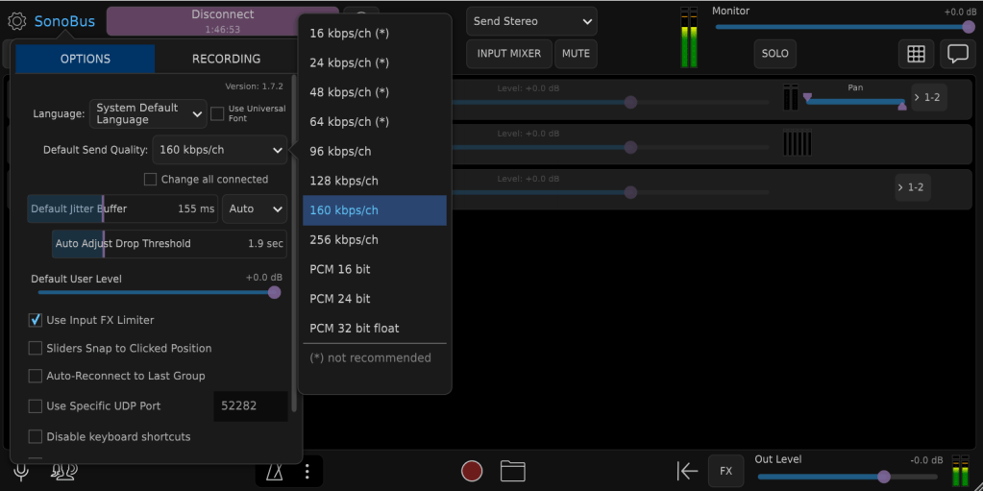Viewport: 983px width, 491px height.
Task: Click the settings gear icon
Action: (x=16, y=21)
